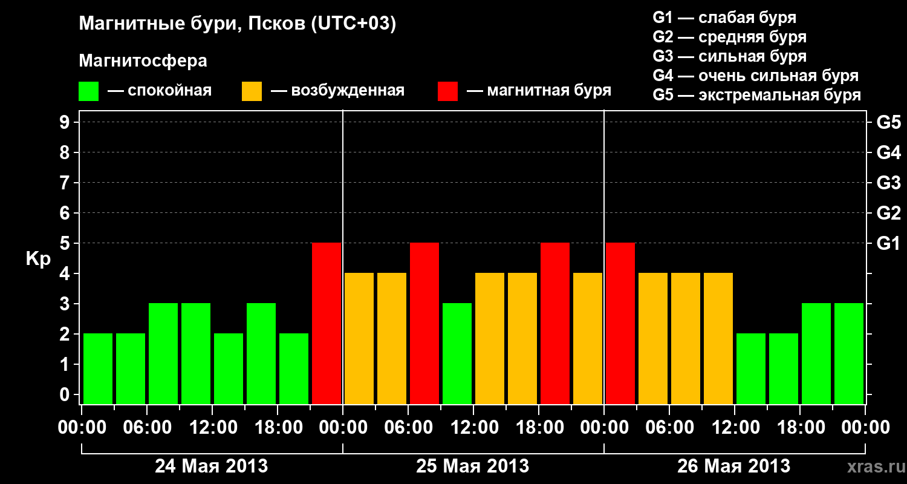This screenshot has width=907, height=484.
Task: Click 'G2 — средняя буря' legend line
Action: (x=730, y=36)
